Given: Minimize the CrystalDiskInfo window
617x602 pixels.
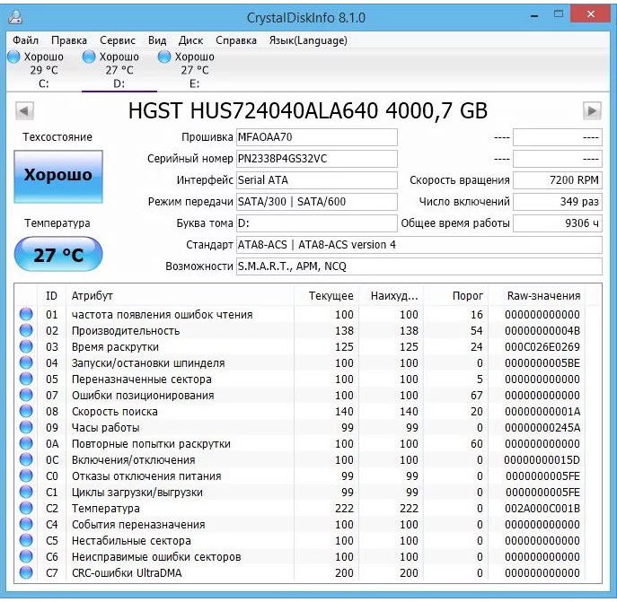Looking at the screenshot, I should (x=534, y=16).
